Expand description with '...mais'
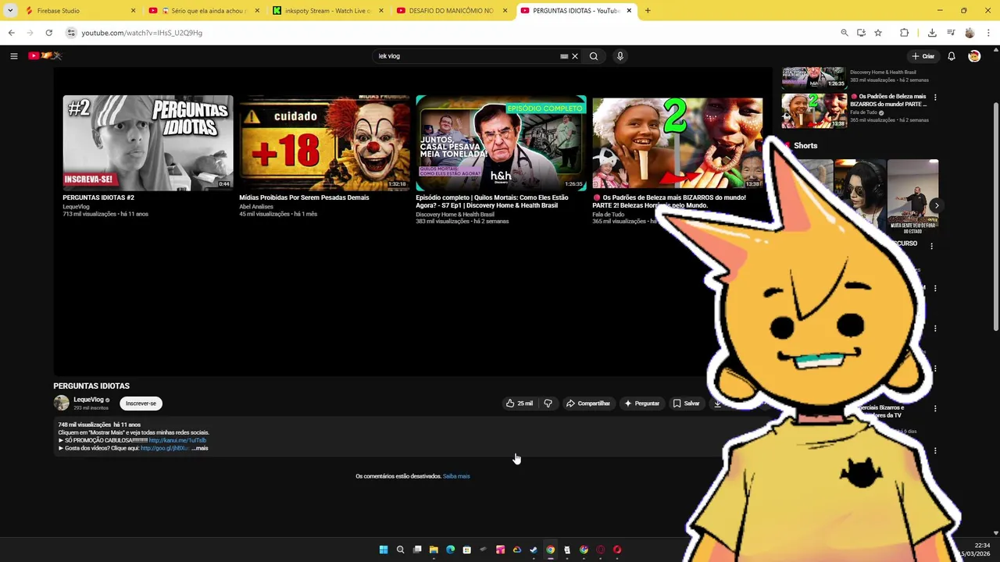Screen dimensions: 1000x562 pos(200,448)
